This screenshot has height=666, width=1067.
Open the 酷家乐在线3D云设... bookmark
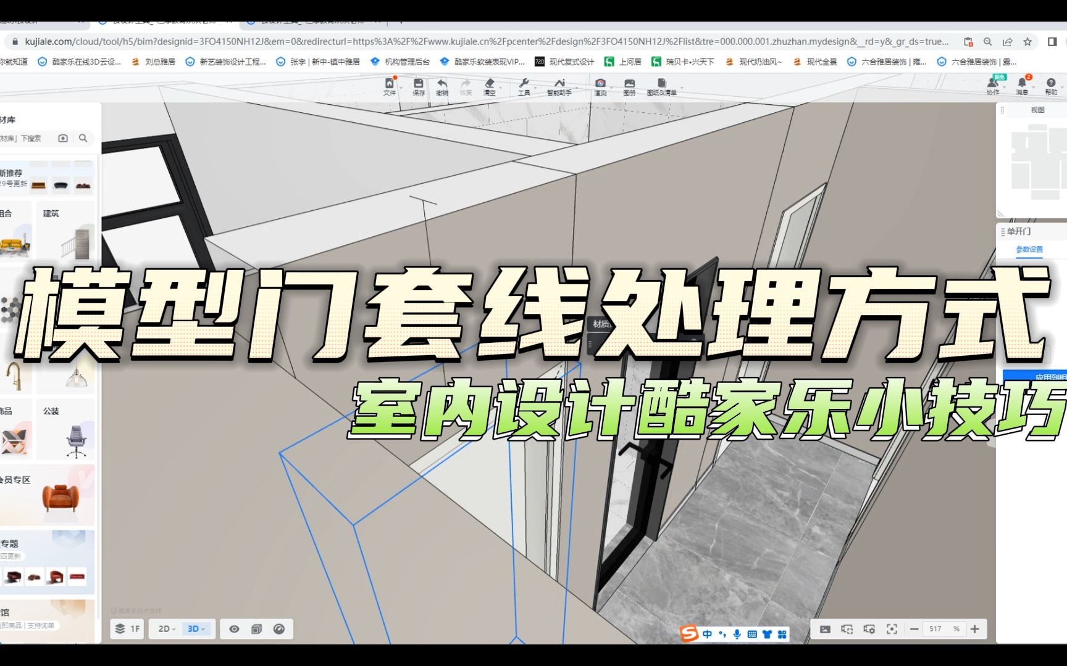point(80,62)
